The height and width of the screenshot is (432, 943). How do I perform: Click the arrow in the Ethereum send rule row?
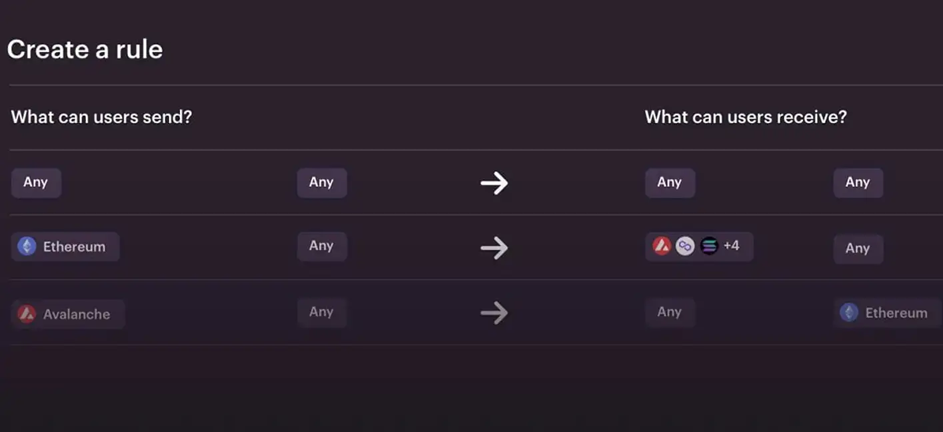[494, 248]
